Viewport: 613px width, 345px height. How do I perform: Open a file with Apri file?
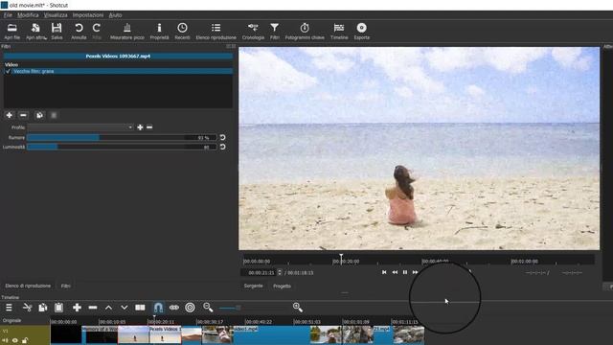pos(12,32)
